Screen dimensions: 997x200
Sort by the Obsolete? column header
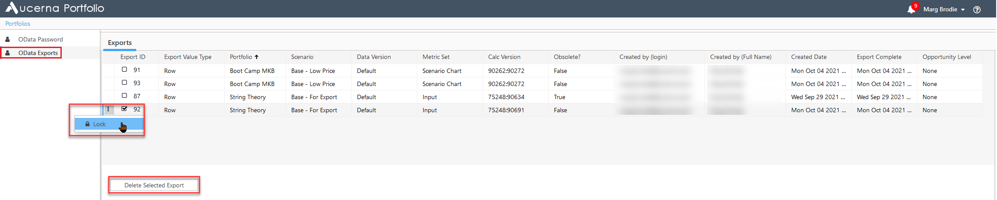point(567,57)
